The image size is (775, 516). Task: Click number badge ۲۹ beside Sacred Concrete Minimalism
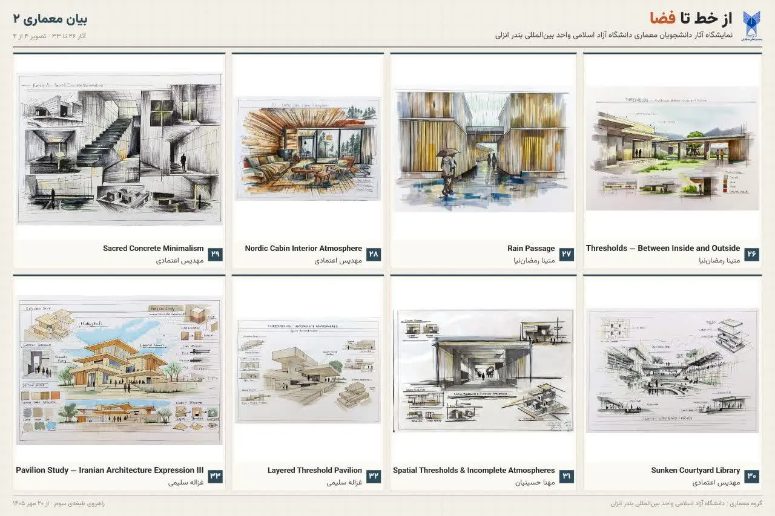pyautogui.click(x=215, y=255)
